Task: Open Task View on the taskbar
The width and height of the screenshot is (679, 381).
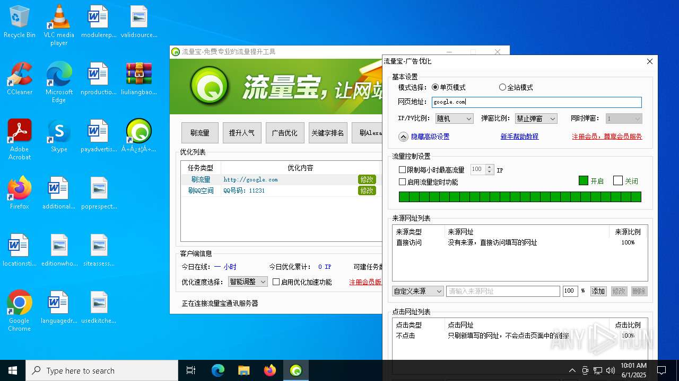Action: (x=191, y=370)
